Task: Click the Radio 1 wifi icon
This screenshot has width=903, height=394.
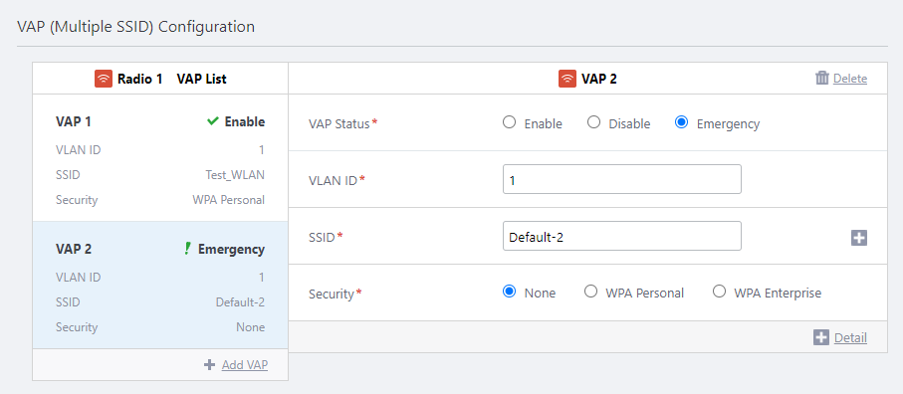Action: [x=104, y=79]
